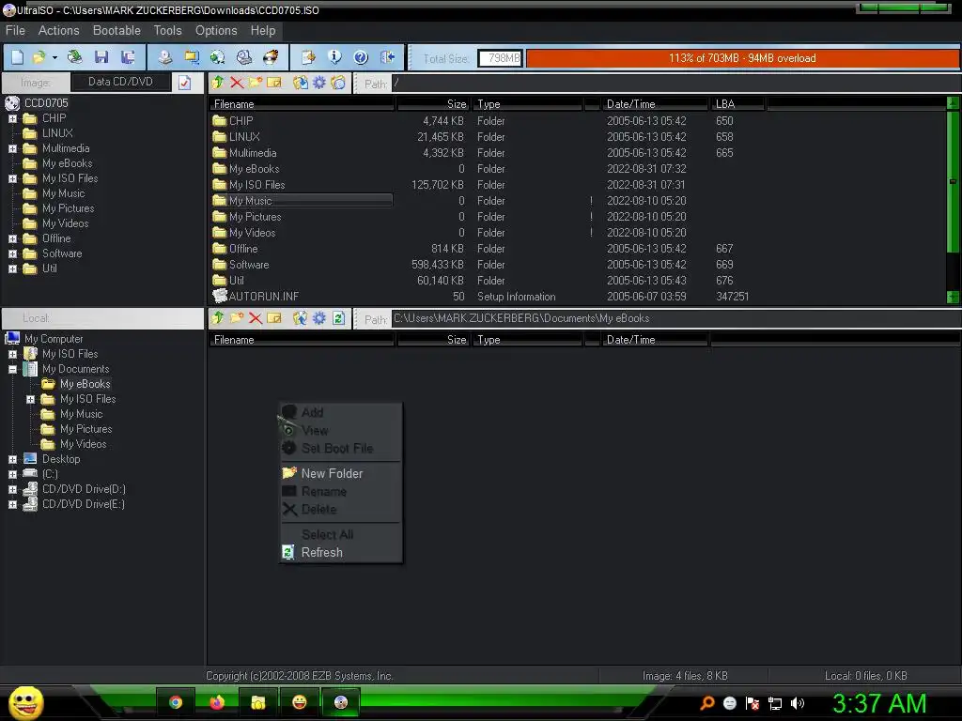Choose Refresh from the context menu
The image size is (962, 721).
point(340,552)
